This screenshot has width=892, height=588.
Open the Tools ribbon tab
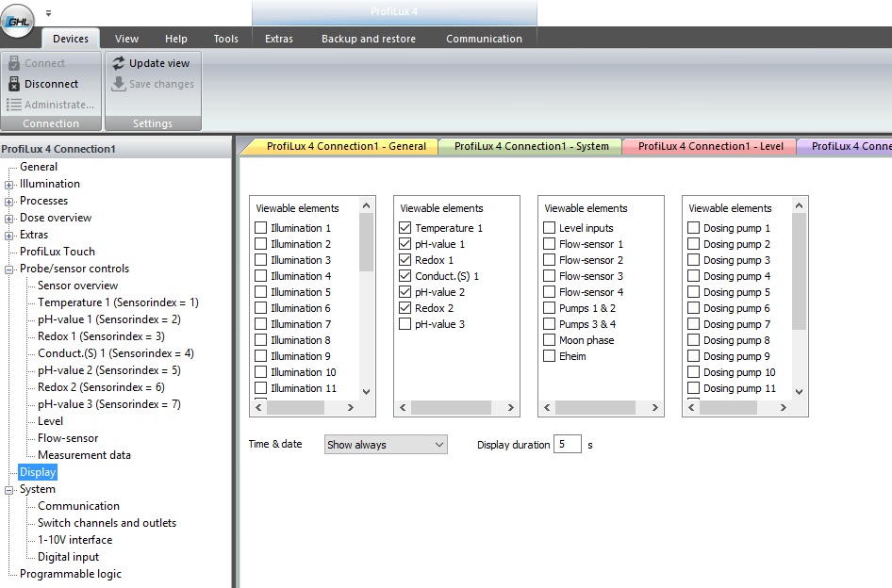tap(226, 39)
